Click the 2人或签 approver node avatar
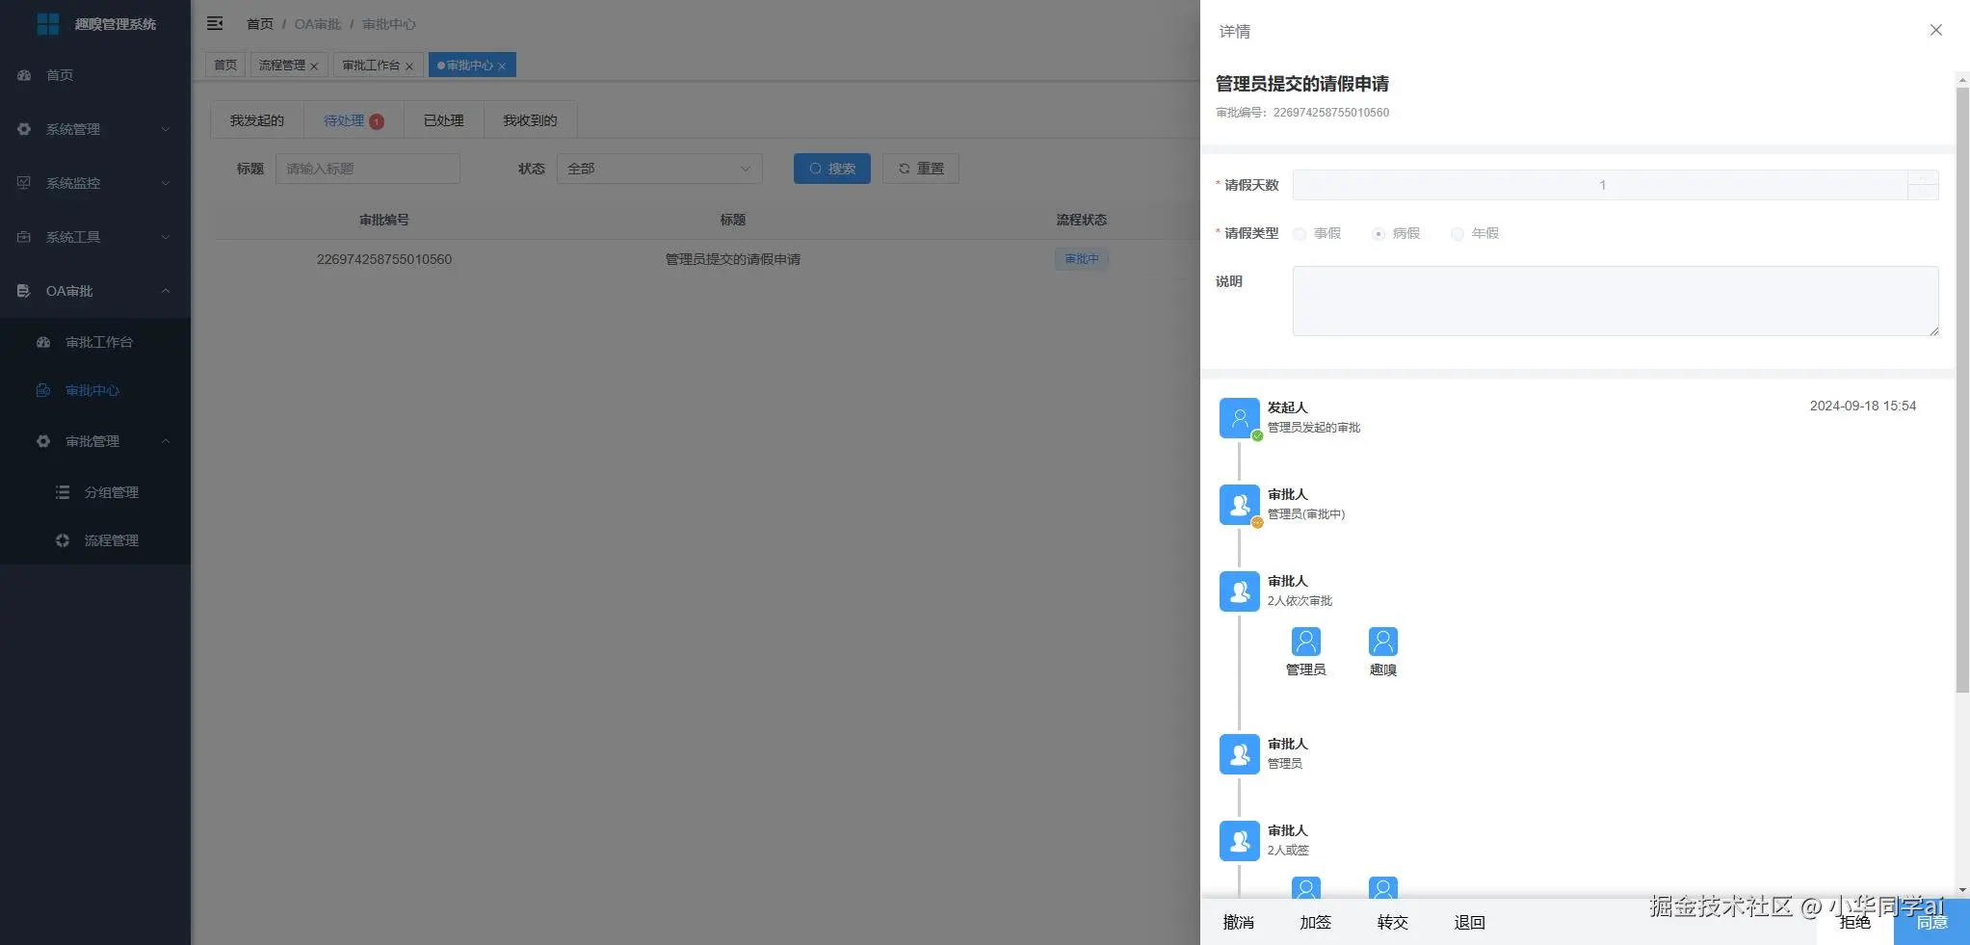This screenshot has height=945, width=1970. click(1240, 841)
